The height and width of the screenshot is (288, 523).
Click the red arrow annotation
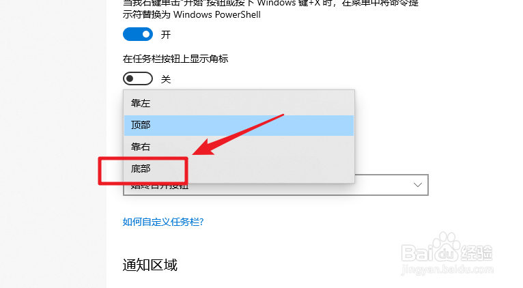[x=238, y=134]
